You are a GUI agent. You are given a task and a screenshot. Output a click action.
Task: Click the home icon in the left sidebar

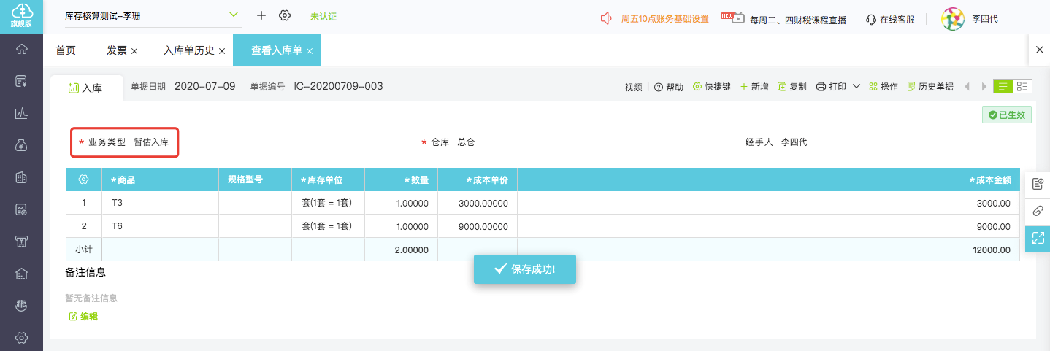(x=21, y=49)
